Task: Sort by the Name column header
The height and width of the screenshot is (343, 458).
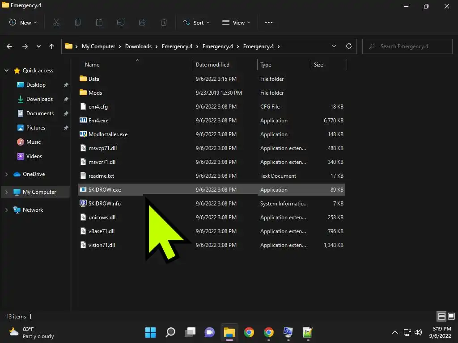Action: [x=92, y=65]
